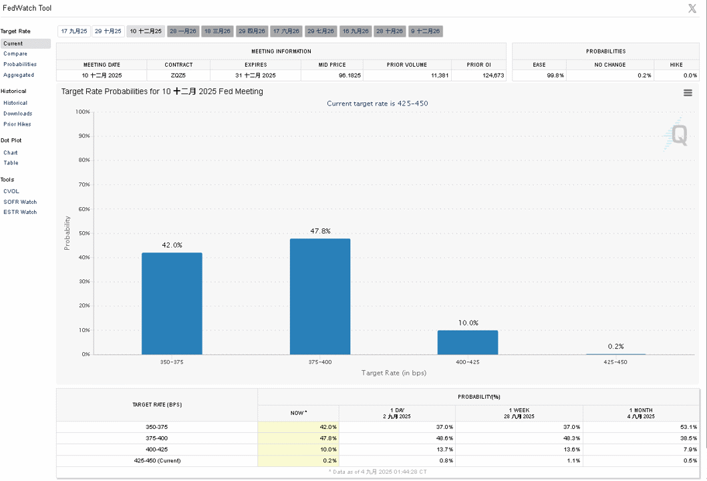This screenshot has height=481, width=707.
Task: Select the 17 九月25 meeting tab
Action: 74,31
